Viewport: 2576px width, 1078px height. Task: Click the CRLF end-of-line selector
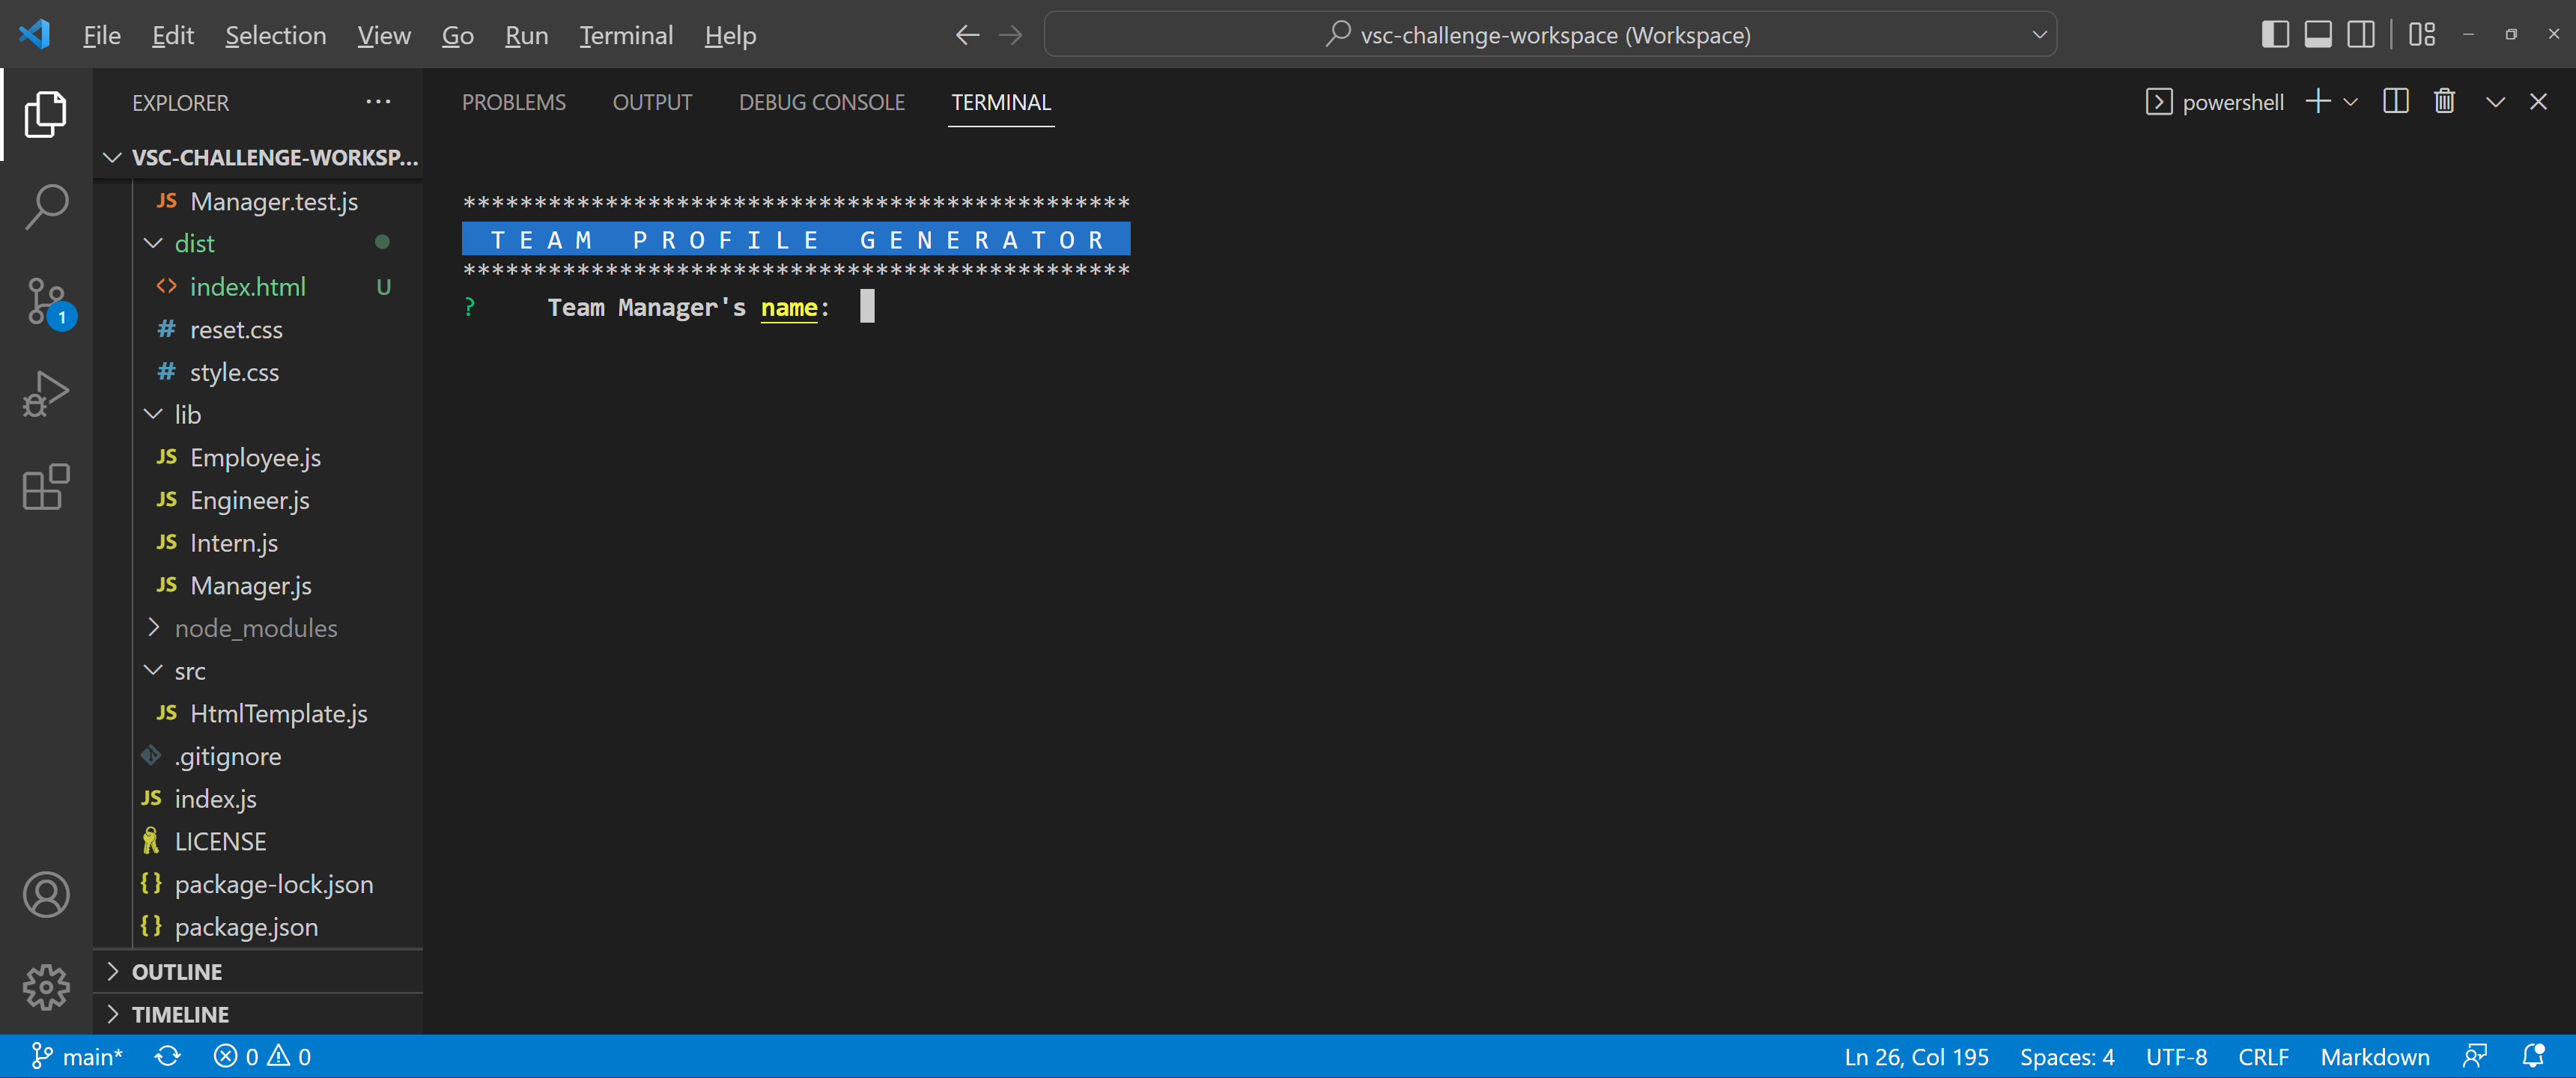[2263, 1057]
